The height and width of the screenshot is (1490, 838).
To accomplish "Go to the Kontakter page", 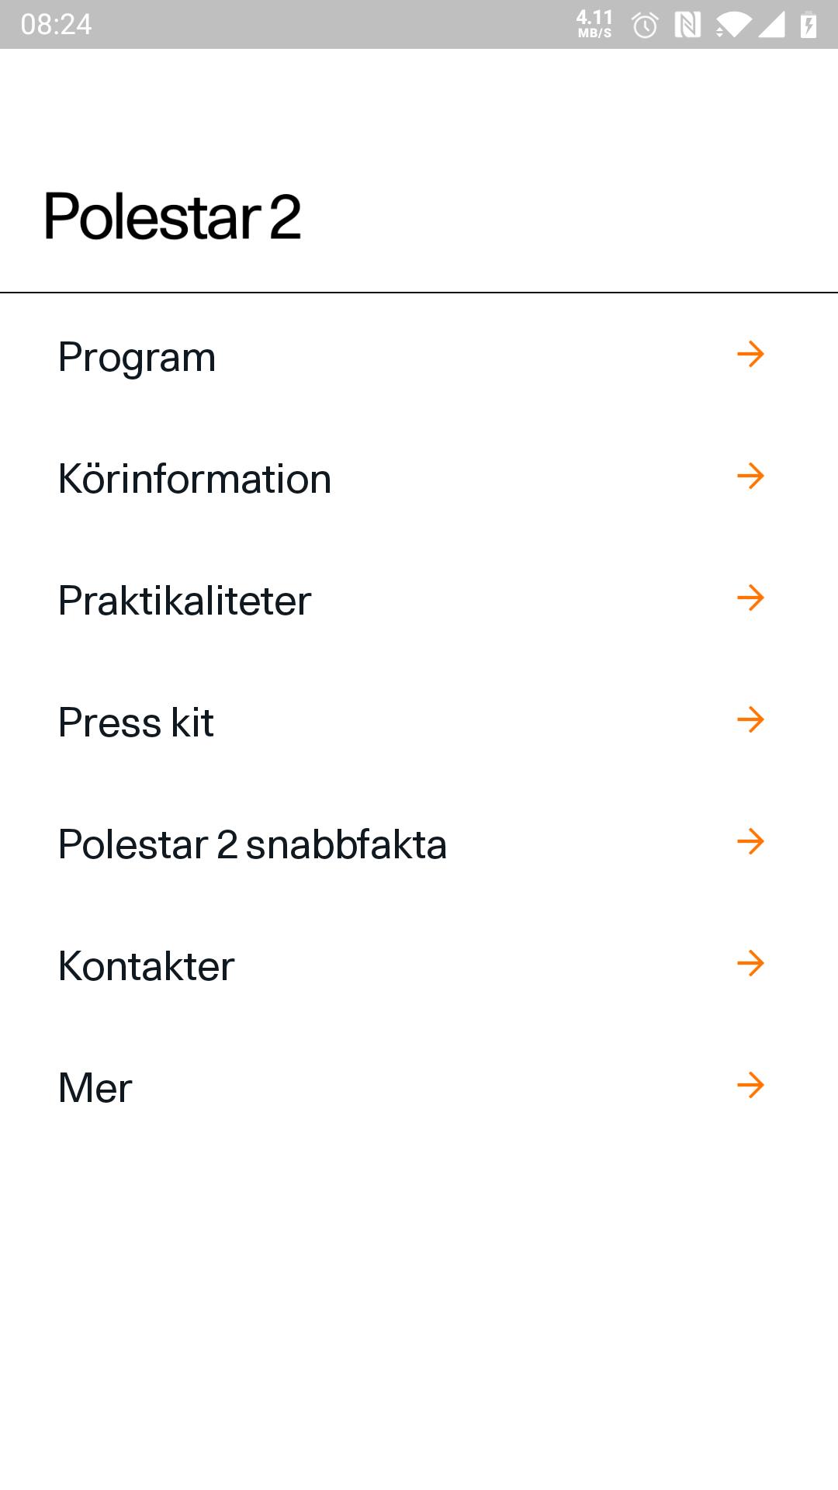I will coord(419,965).
